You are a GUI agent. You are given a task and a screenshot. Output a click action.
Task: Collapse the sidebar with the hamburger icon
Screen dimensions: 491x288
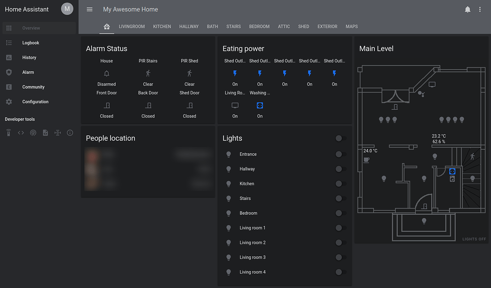pos(90,9)
